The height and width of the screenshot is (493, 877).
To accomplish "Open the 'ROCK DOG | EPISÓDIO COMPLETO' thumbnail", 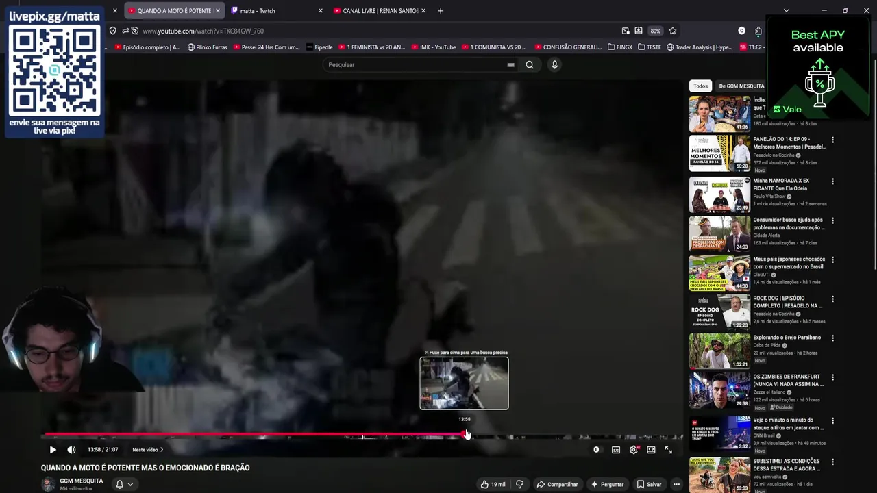I will coord(719,312).
